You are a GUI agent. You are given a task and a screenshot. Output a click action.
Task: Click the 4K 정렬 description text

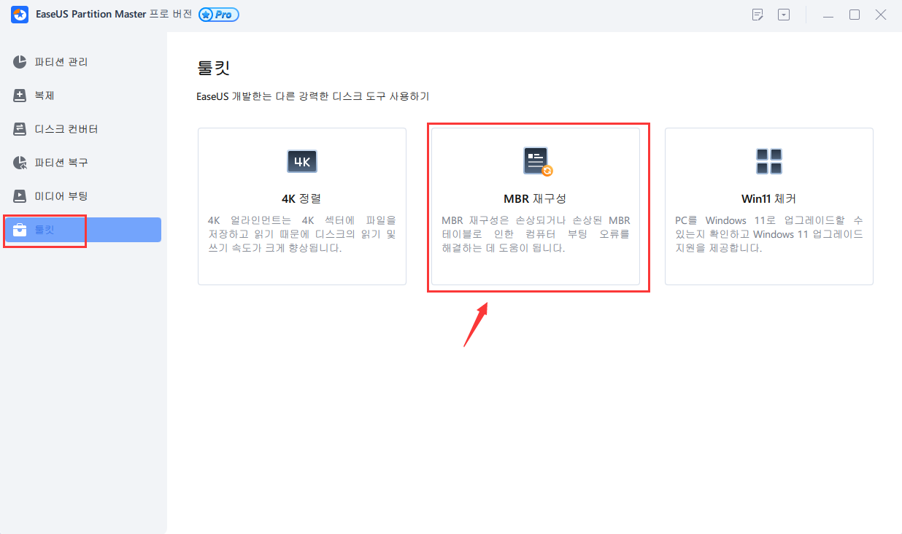point(301,234)
